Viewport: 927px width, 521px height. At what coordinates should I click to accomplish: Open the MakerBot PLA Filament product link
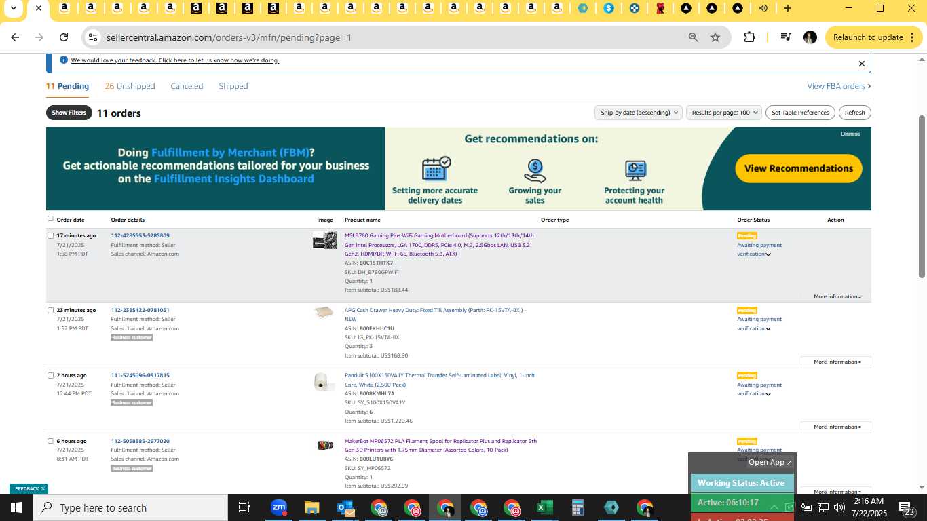[440, 445]
